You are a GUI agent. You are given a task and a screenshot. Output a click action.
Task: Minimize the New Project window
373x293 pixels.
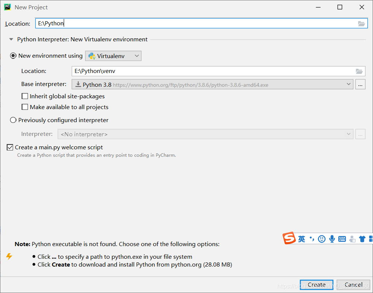tap(318, 7)
